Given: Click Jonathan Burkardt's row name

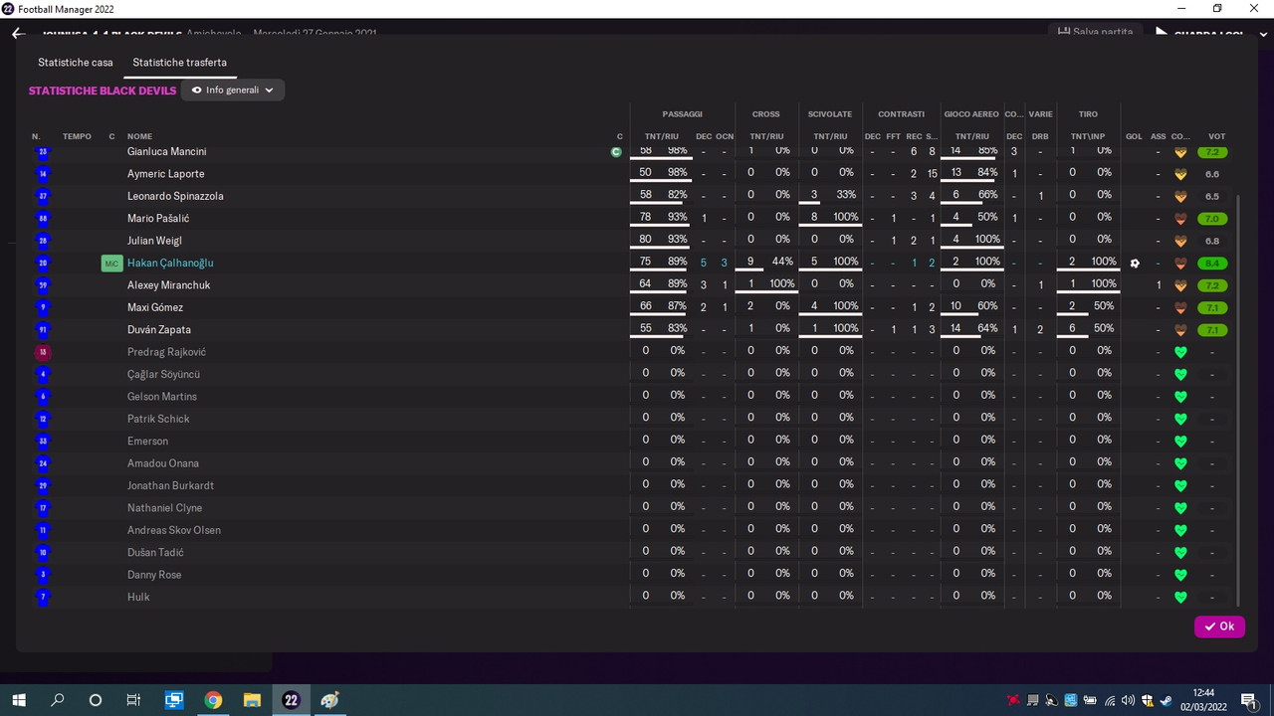Looking at the screenshot, I should (x=170, y=485).
